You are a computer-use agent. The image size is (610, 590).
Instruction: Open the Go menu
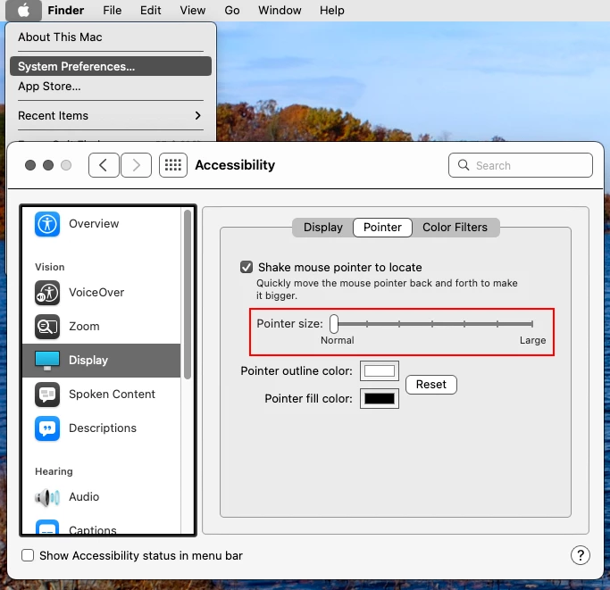tap(232, 11)
